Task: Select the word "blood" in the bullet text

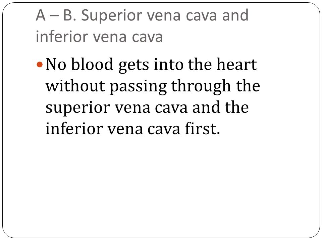Action: click(92, 64)
